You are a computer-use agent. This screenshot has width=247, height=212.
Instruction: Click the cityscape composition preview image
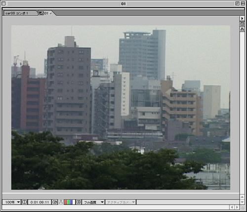[121, 107]
